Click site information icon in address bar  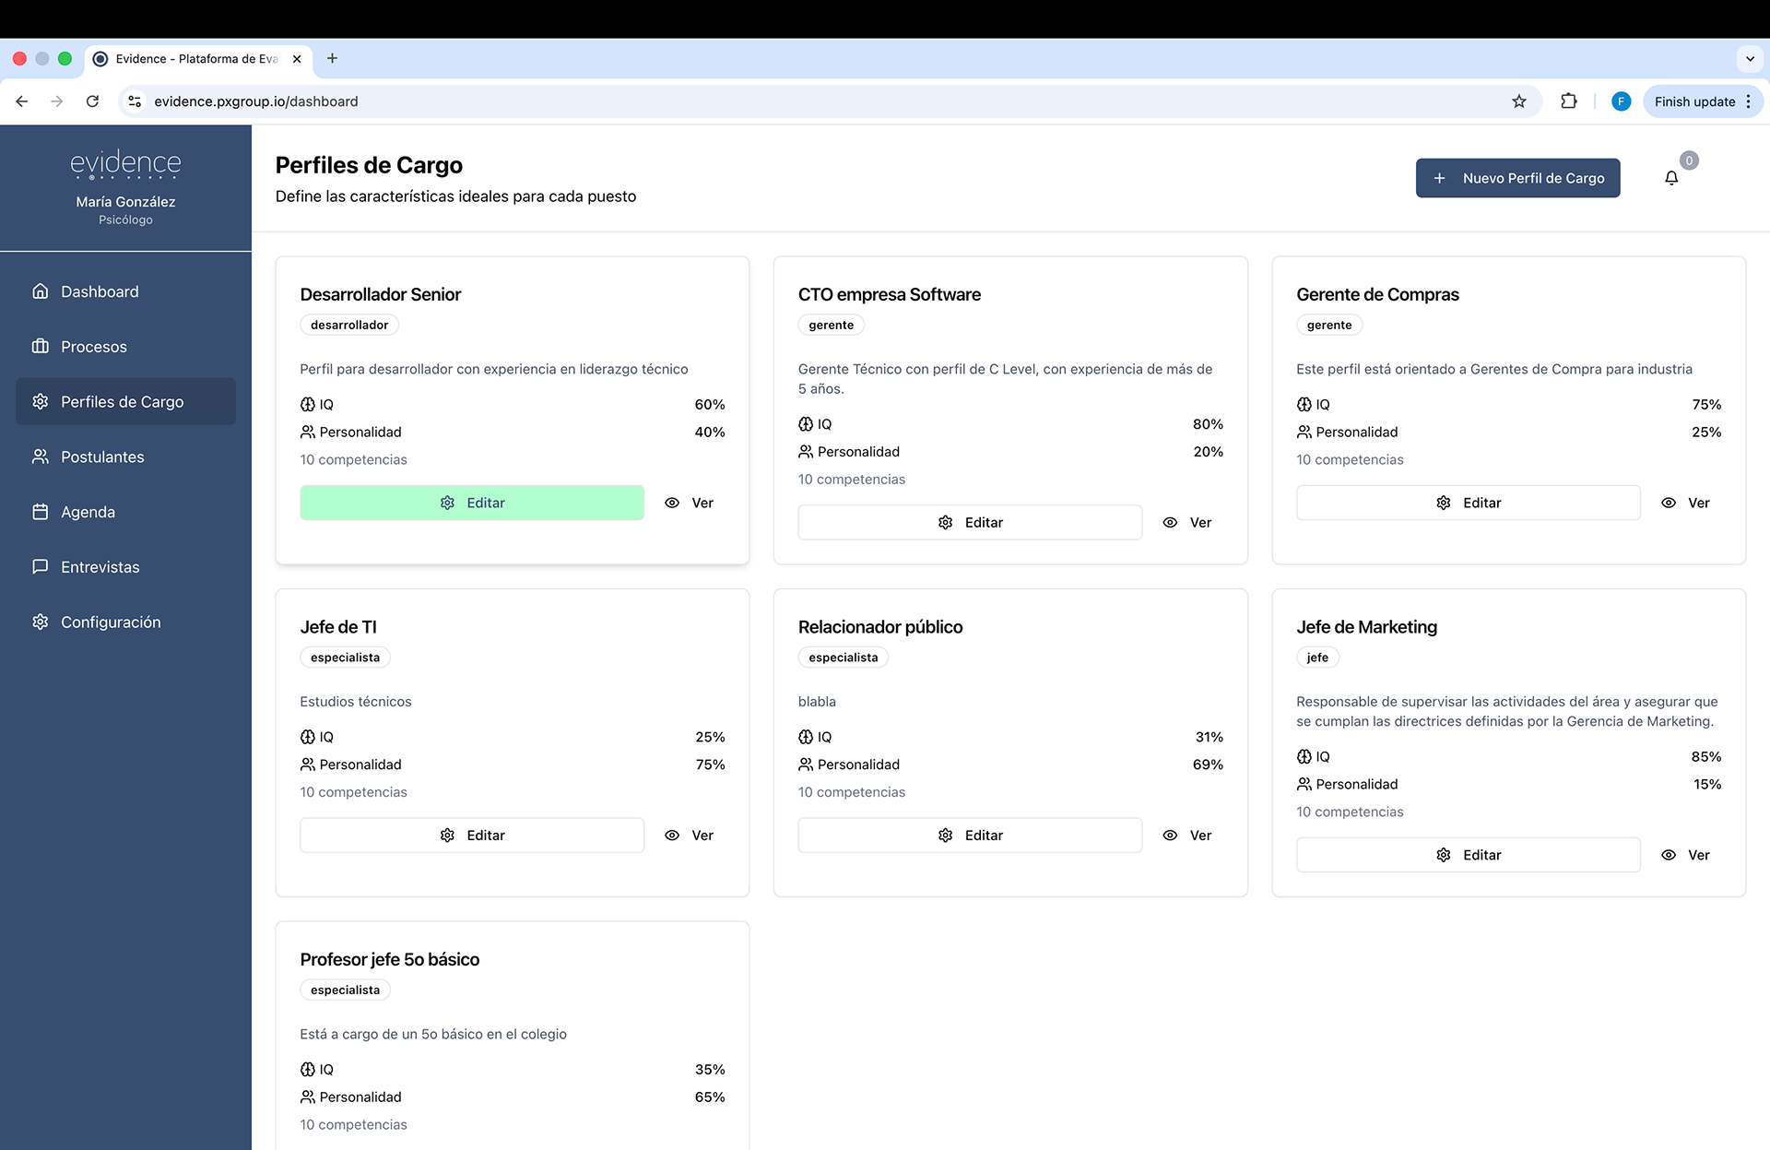coord(135,101)
